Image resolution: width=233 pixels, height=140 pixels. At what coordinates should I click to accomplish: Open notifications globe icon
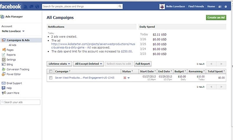tap(37, 7)
